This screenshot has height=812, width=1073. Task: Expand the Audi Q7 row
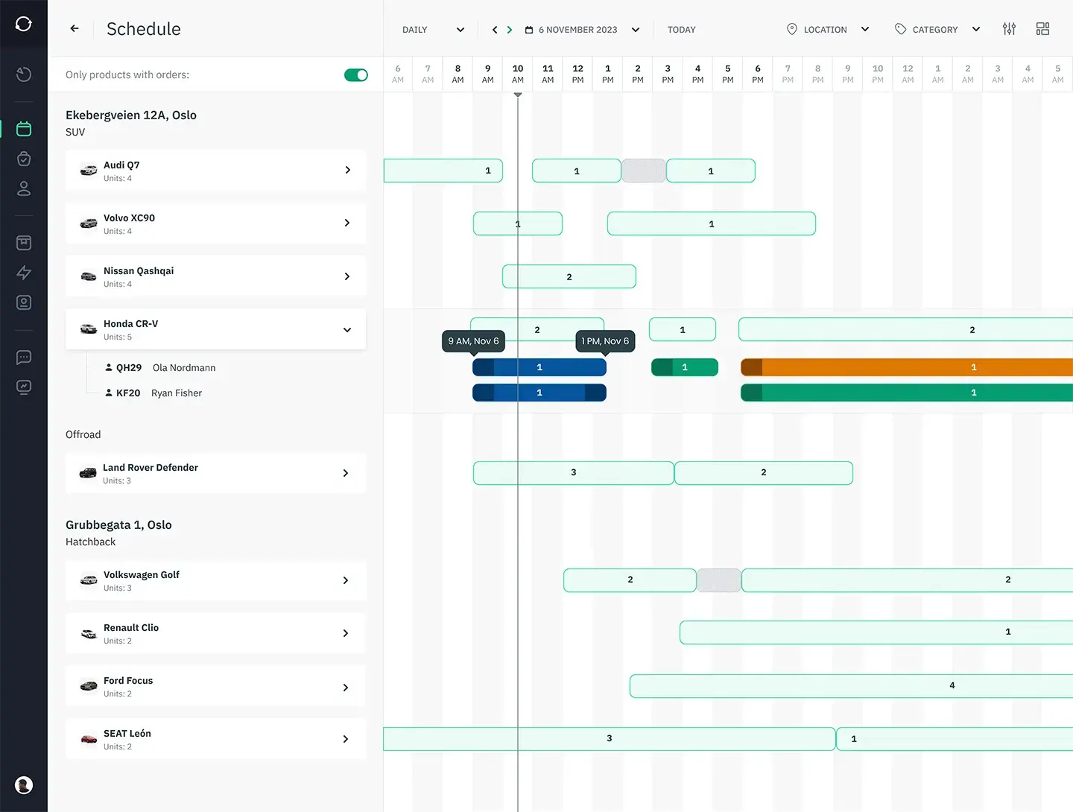click(x=347, y=171)
